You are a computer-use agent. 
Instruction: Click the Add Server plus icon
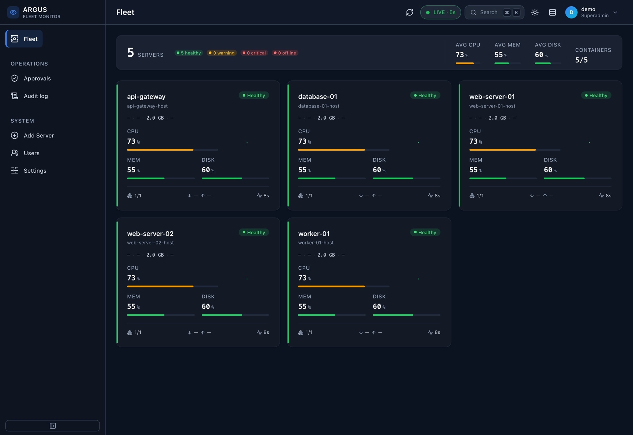pyautogui.click(x=15, y=135)
